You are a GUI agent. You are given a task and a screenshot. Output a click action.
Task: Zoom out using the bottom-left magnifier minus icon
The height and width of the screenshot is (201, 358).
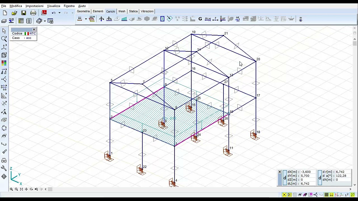click(x=16, y=189)
